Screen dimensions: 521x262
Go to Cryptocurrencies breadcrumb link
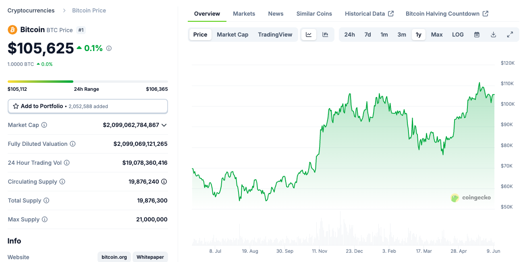(x=31, y=10)
